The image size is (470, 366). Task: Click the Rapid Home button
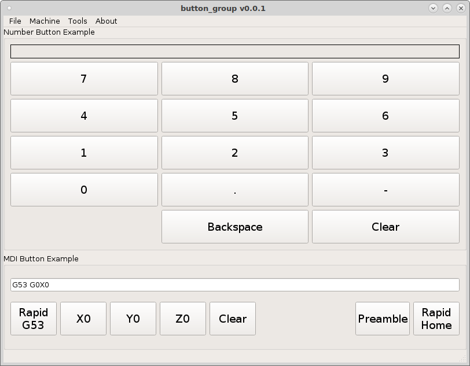click(436, 319)
